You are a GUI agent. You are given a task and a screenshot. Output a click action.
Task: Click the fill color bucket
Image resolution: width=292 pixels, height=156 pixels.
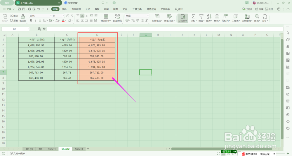coord(57,20)
